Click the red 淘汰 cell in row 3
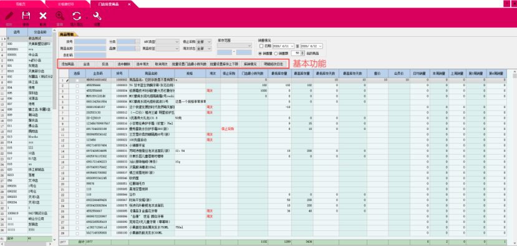 point(213,91)
